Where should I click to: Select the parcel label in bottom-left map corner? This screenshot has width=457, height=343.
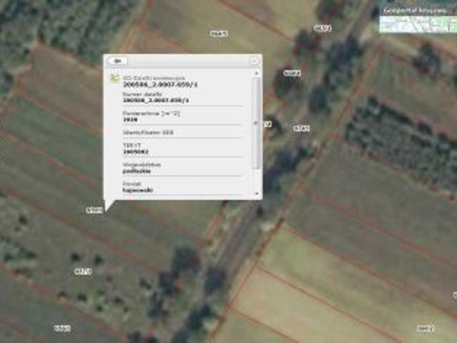pyautogui.click(x=62, y=328)
